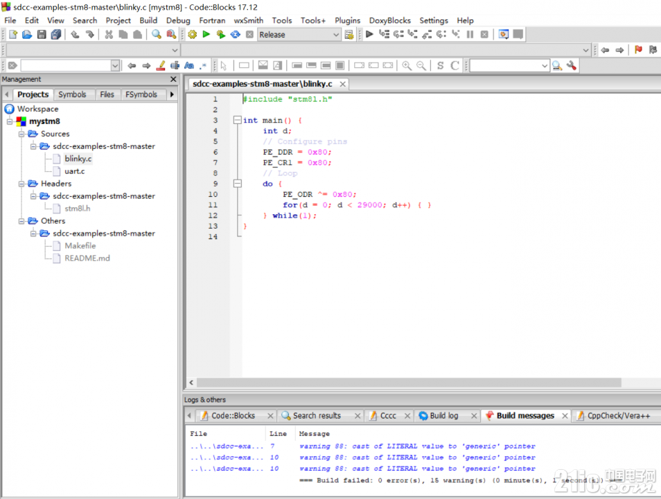Fold the main function code block at line 3
Image resolution: width=661 pixels, height=499 pixels.
tap(238, 120)
